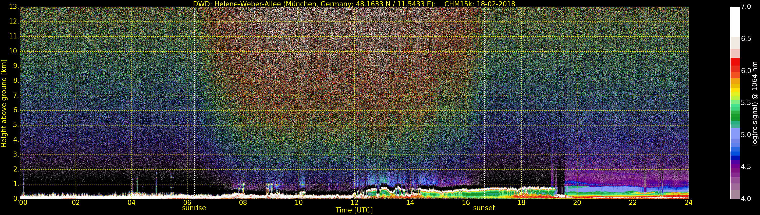
Task: Click the "sunrise" label below the time axis
Action: 194,208
